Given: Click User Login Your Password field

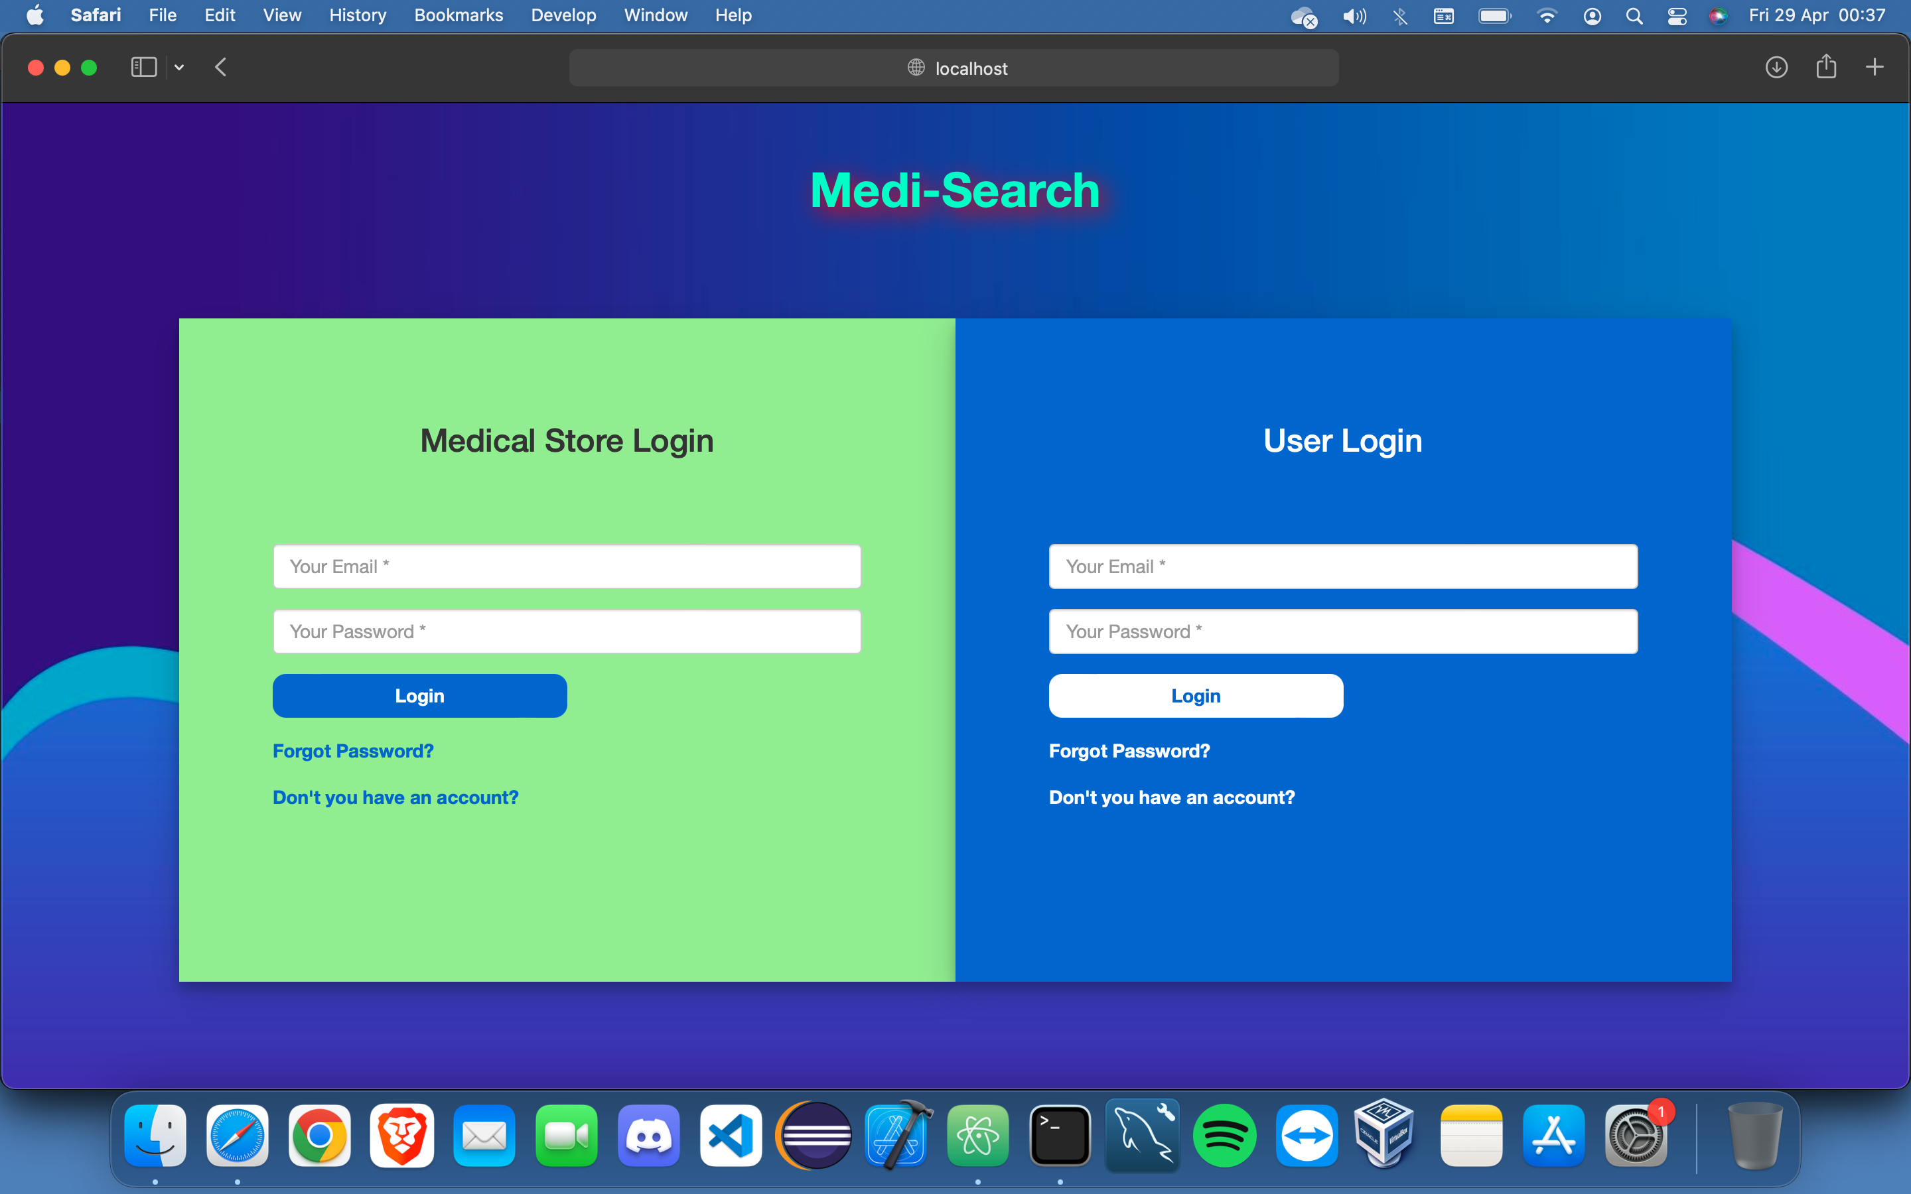Looking at the screenshot, I should 1342,631.
